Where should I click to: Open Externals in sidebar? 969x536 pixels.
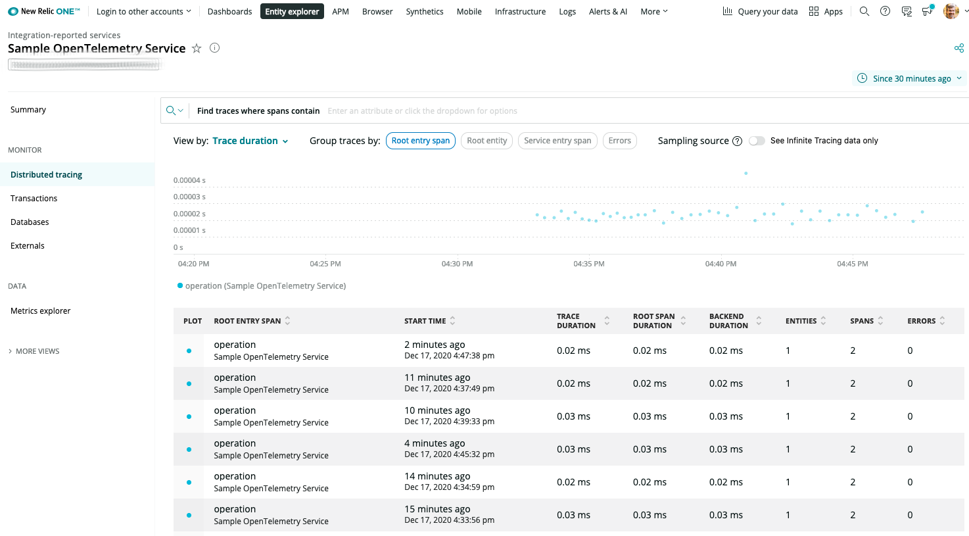(28, 245)
